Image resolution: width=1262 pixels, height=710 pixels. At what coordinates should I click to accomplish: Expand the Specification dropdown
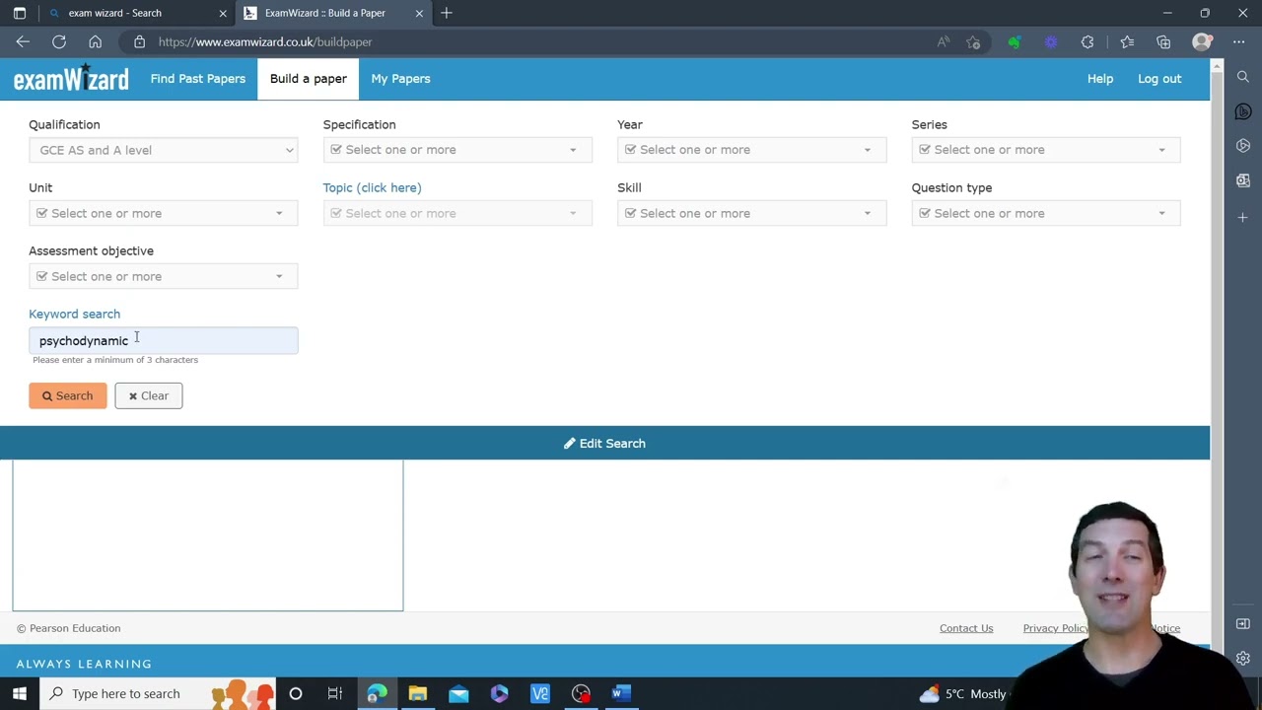[x=457, y=150]
